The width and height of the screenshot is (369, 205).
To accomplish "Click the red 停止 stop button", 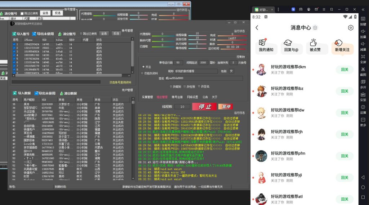I will (204, 107).
